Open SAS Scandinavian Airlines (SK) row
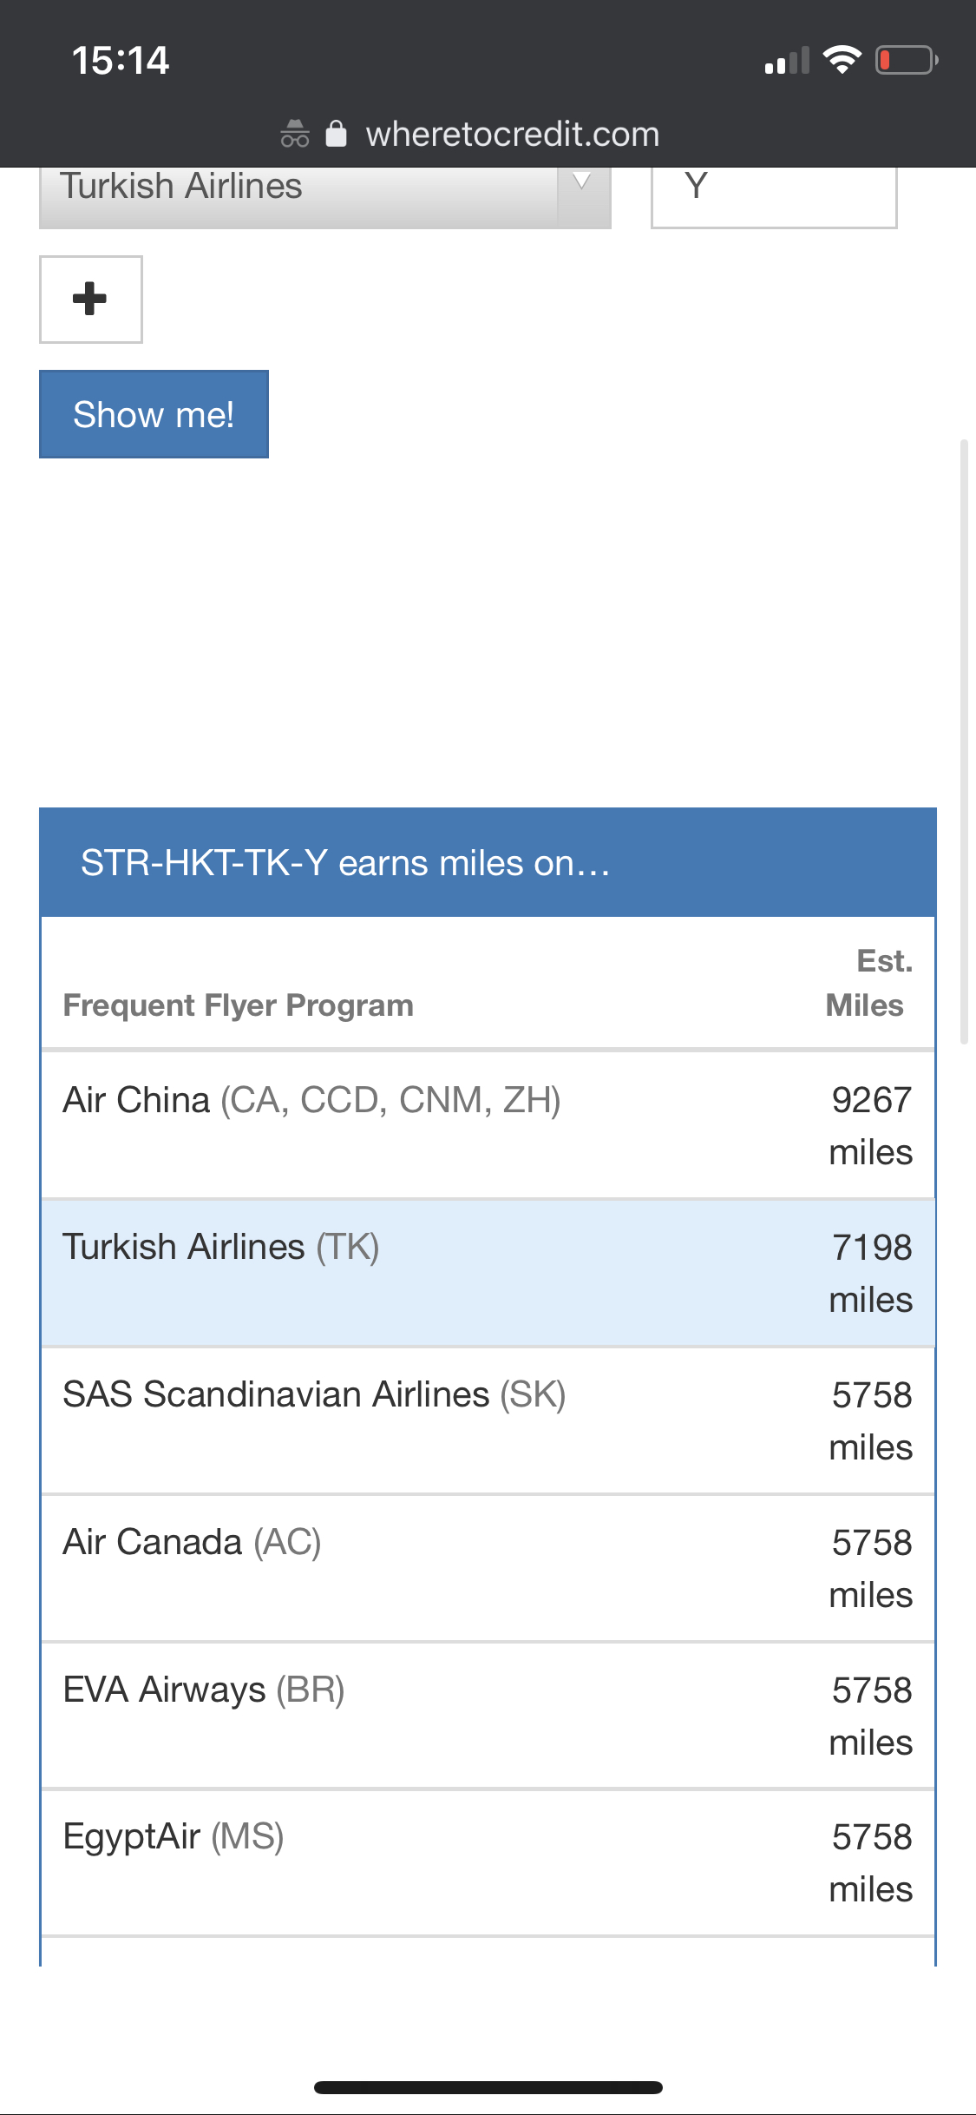976x2115 pixels. (x=488, y=1420)
